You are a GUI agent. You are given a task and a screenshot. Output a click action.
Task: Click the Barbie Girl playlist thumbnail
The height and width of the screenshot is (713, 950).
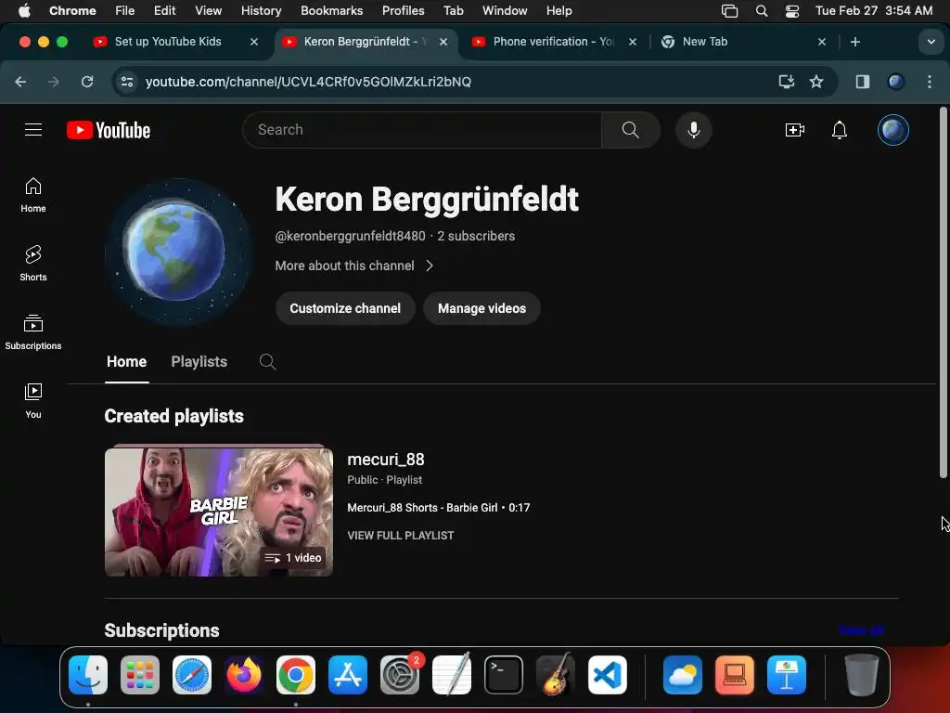[x=219, y=512]
